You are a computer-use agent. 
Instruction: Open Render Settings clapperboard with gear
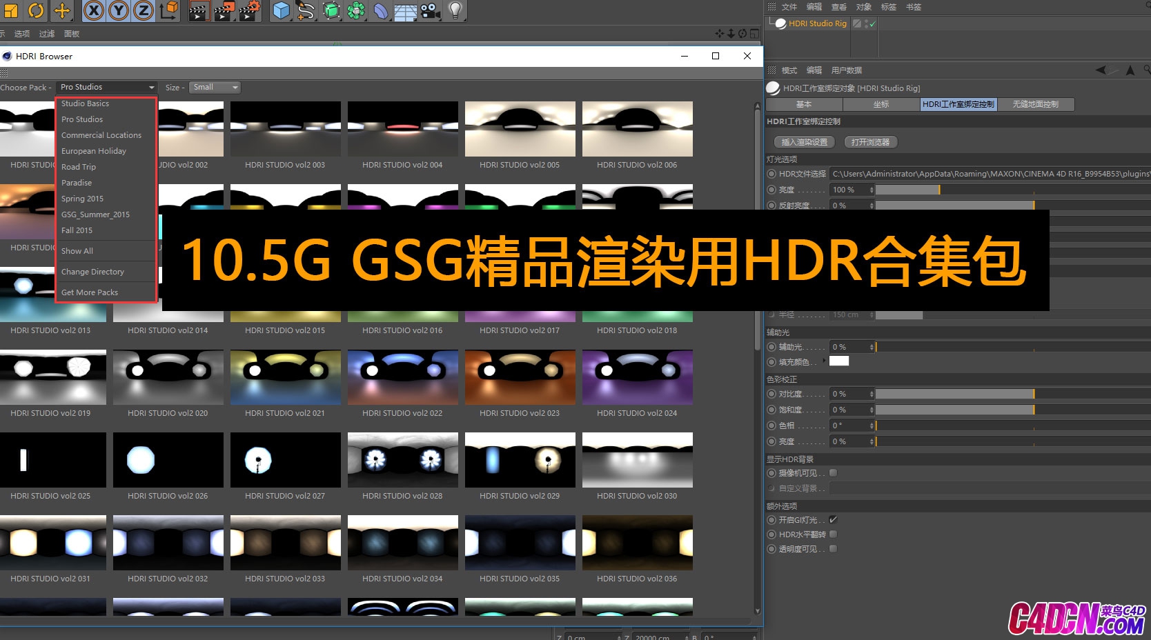[249, 10]
